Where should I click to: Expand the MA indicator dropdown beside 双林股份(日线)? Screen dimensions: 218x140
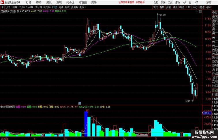(x=18, y=11)
